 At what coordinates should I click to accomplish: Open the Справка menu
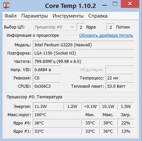pos(98,16)
